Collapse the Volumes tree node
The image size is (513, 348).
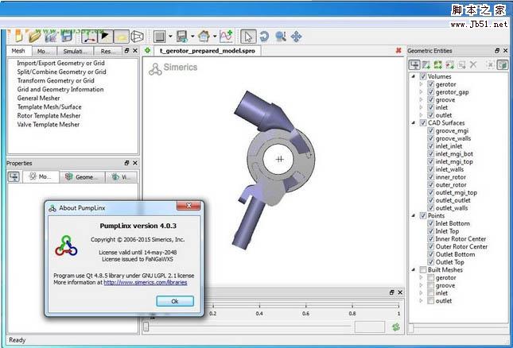click(413, 75)
